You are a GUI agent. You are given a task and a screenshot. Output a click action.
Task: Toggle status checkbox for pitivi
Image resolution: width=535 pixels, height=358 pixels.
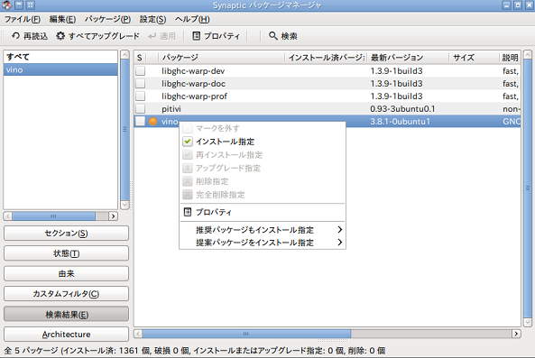140,109
